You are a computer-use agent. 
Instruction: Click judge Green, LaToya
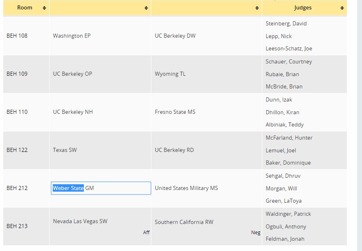pos(283,201)
